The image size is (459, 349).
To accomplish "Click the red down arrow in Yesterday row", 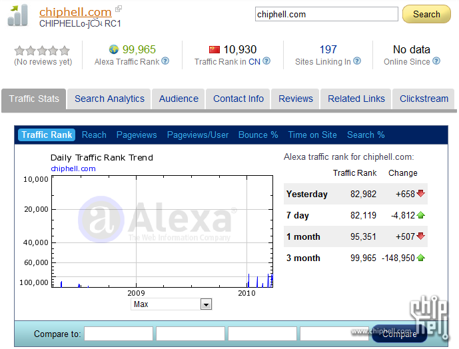I will [x=420, y=193].
